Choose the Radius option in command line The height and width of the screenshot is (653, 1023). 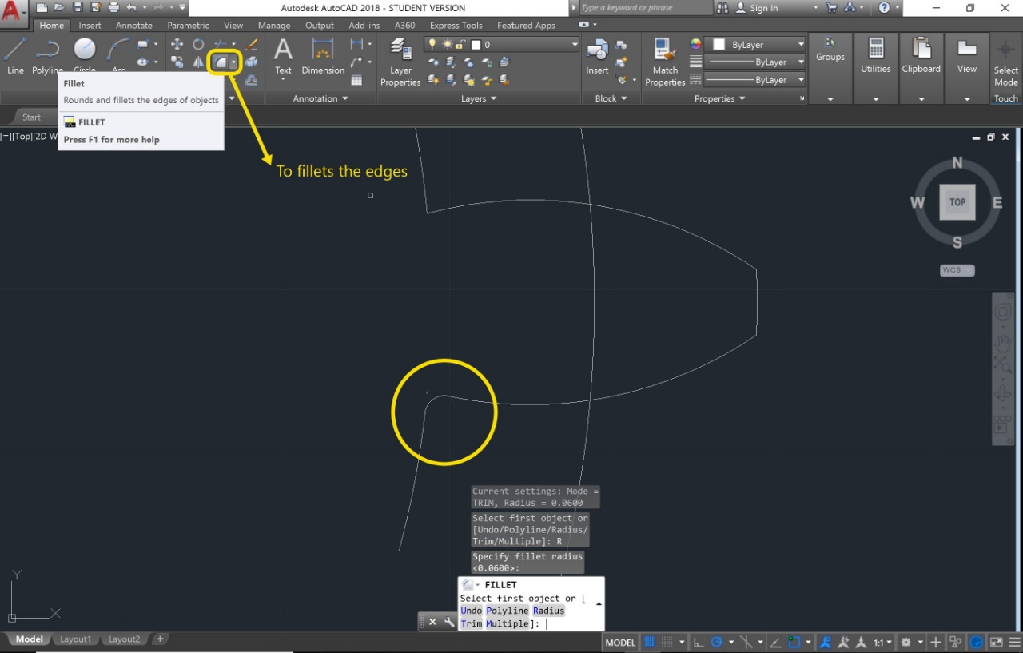pos(548,611)
